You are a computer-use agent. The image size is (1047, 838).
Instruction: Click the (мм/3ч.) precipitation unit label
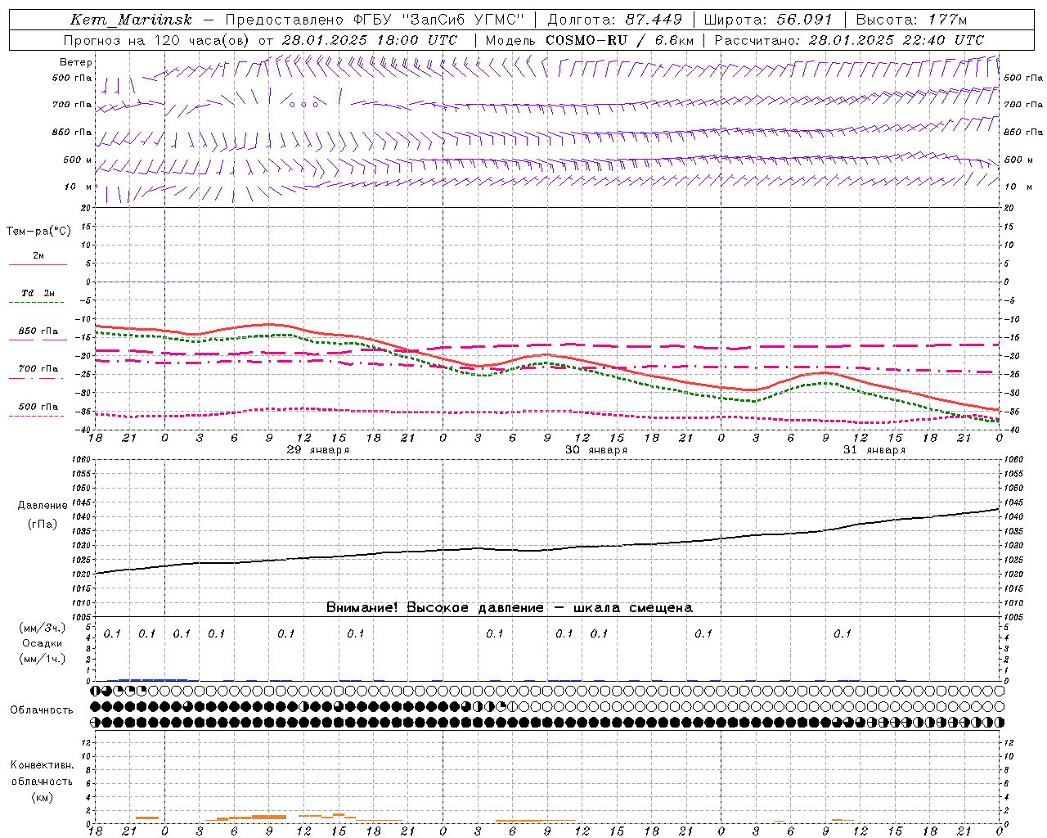click(x=43, y=628)
